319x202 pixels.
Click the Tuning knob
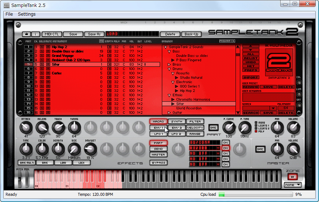(x=74, y=128)
